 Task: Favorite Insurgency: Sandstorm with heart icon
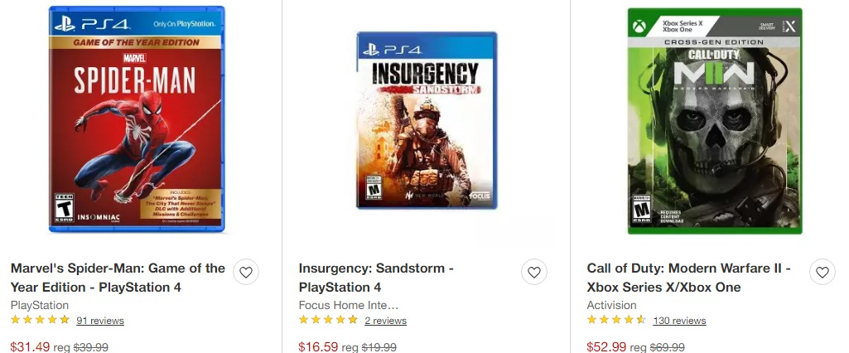pos(534,272)
